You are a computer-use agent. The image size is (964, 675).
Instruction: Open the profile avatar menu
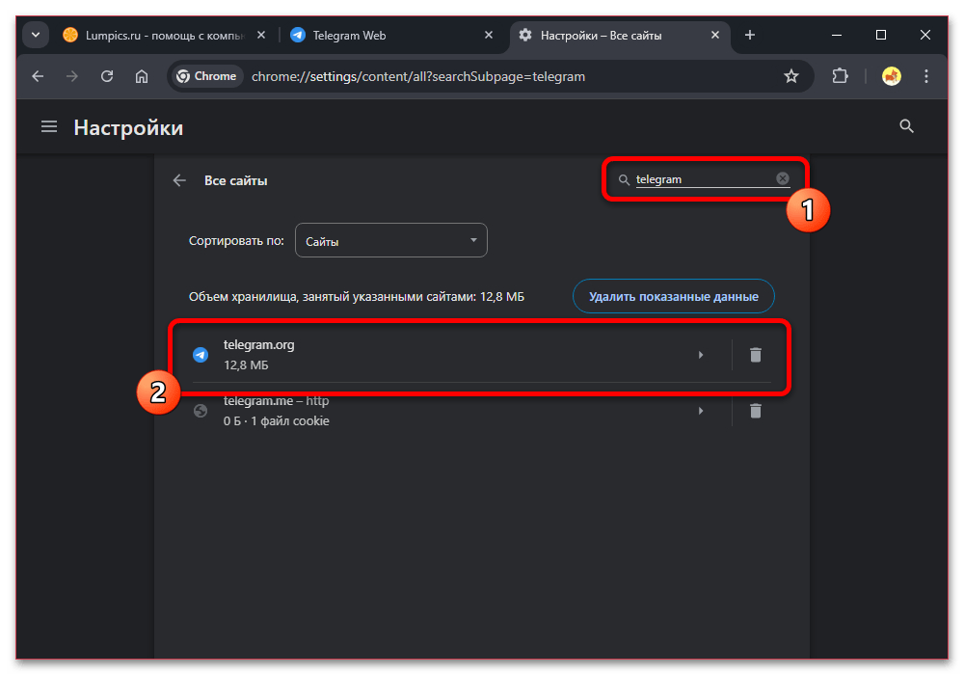[892, 76]
